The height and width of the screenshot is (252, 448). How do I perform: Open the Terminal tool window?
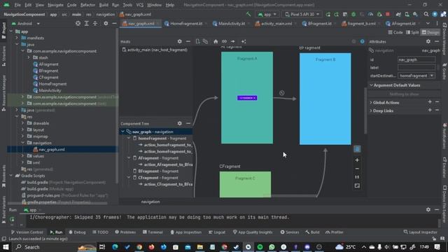[153, 232]
